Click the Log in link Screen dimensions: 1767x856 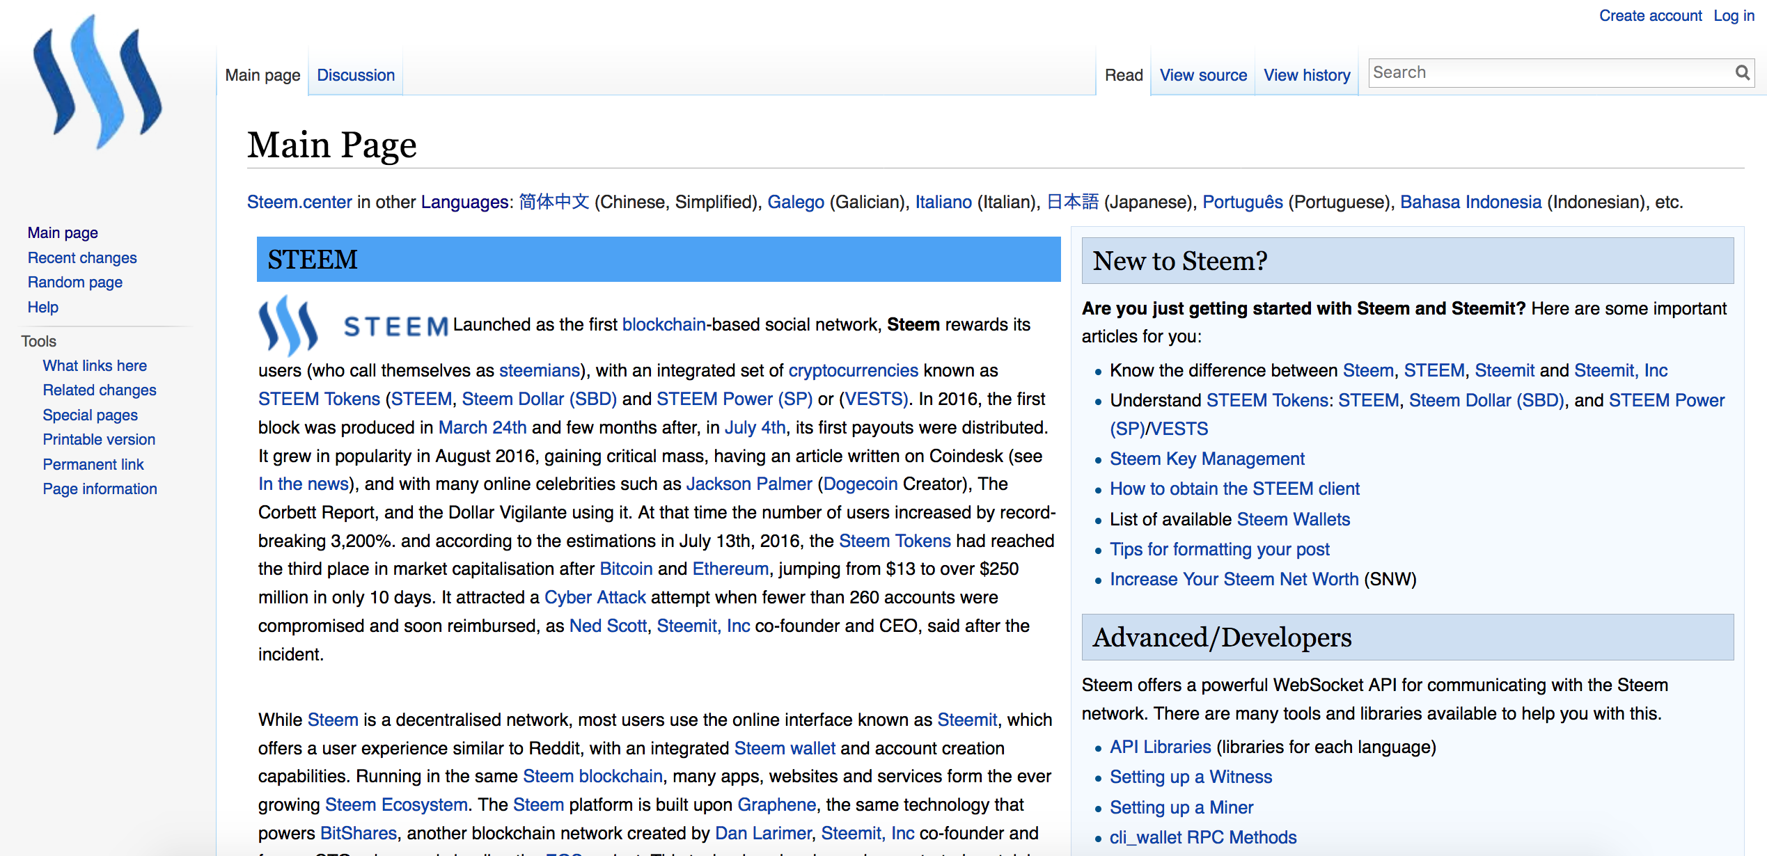point(1733,15)
